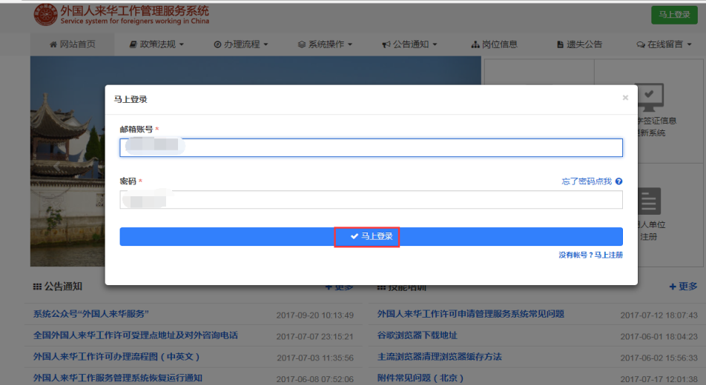Image resolution: width=706 pixels, height=385 pixels.
Task: Click the megaphone icon beside 公告通知
Action: pyautogui.click(x=386, y=44)
